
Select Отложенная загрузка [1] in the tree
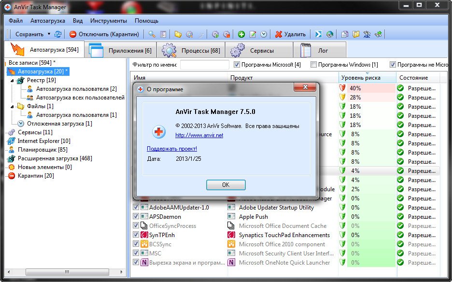(x=59, y=124)
